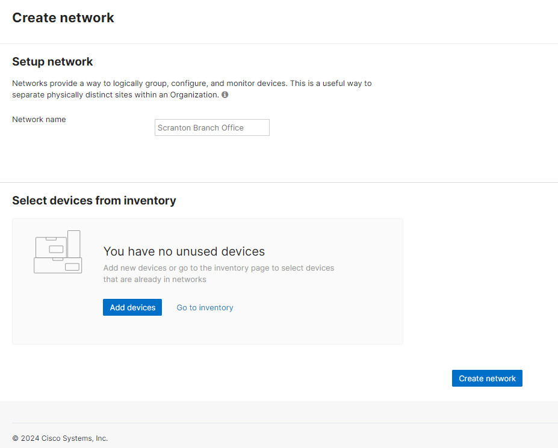Viewport: 558px width, 448px height.
Task: Click the "Add new devices or go to" helper text
Action: click(x=219, y=268)
